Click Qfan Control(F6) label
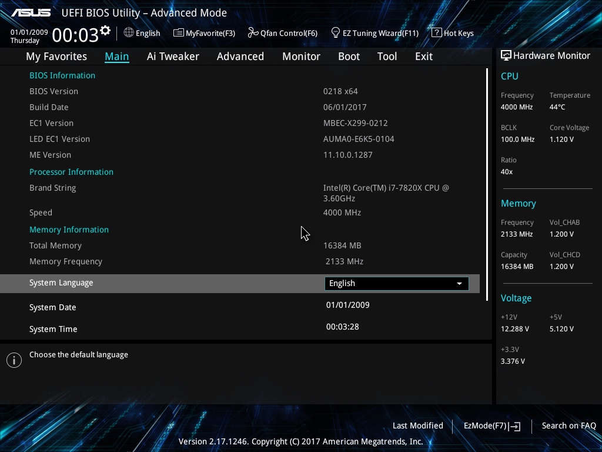Screen dimensions: 602x452 click(x=289, y=33)
